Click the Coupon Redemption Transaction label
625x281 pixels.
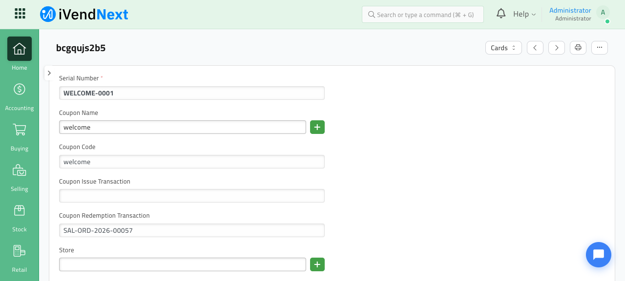[x=104, y=215]
